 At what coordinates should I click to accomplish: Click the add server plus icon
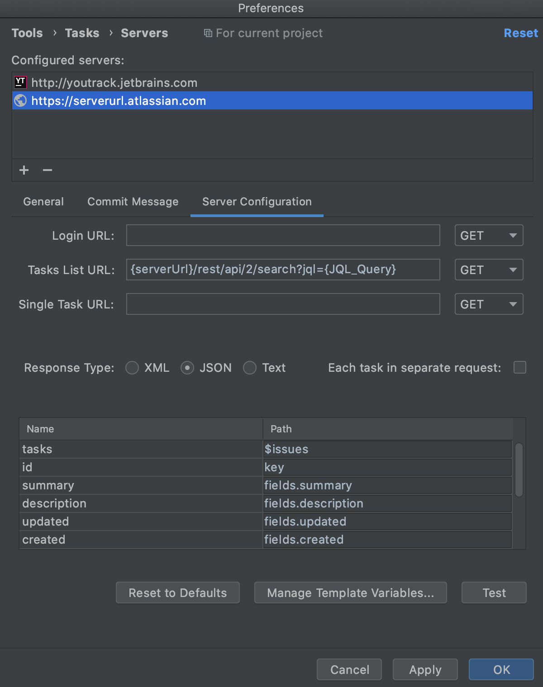tap(24, 170)
